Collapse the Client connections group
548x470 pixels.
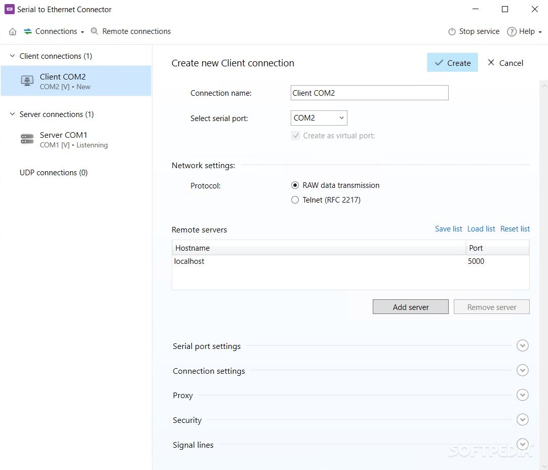pos(12,56)
